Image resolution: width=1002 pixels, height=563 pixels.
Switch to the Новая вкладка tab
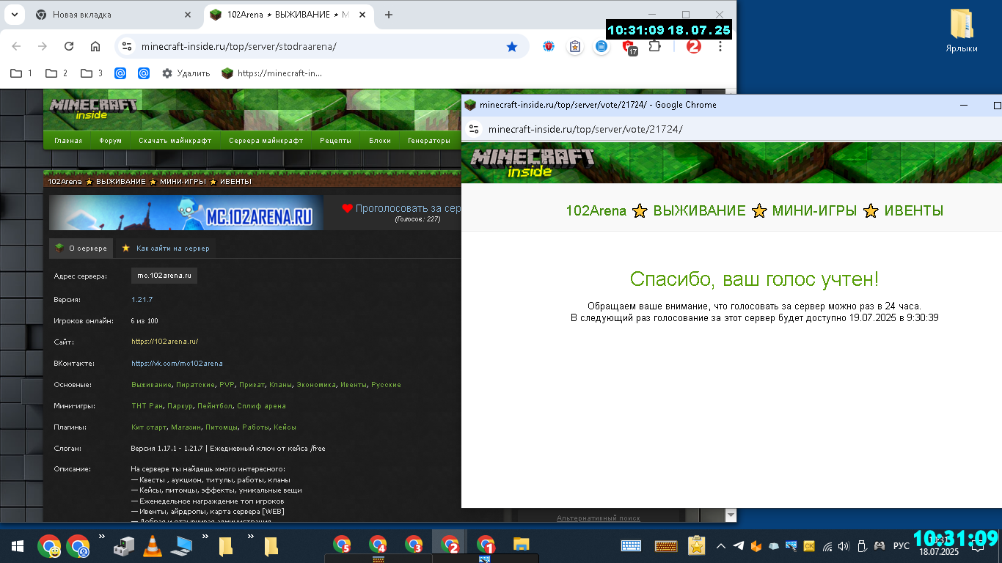coord(114,15)
